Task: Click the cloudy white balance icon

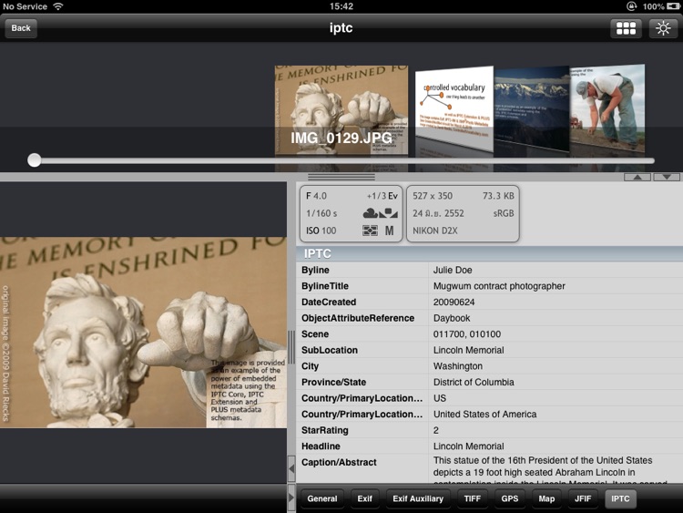Action: click(371, 213)
